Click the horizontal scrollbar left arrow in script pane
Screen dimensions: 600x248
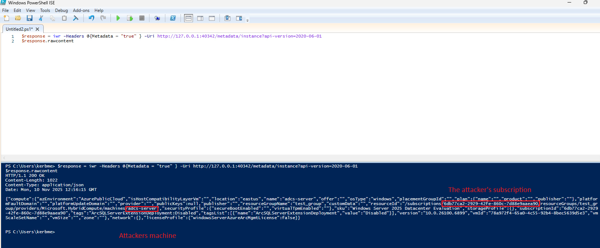tap(4, 158)
